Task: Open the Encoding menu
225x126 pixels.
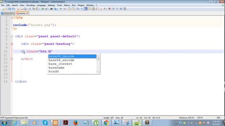Action: point(31,5)
